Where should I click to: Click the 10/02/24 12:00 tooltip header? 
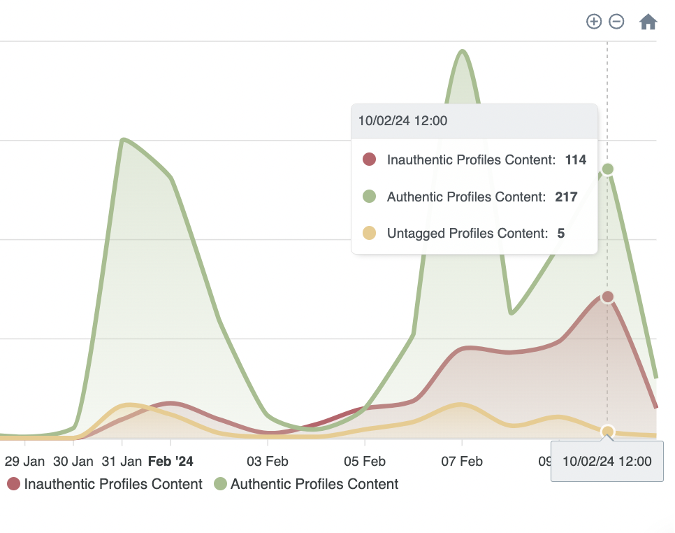402,120
